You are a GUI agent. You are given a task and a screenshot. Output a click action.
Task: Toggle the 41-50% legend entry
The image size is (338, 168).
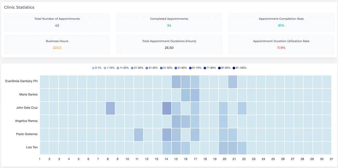tap(166, 68)
